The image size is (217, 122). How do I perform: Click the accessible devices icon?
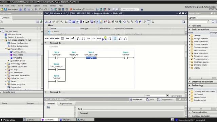(x=97, y=9)
